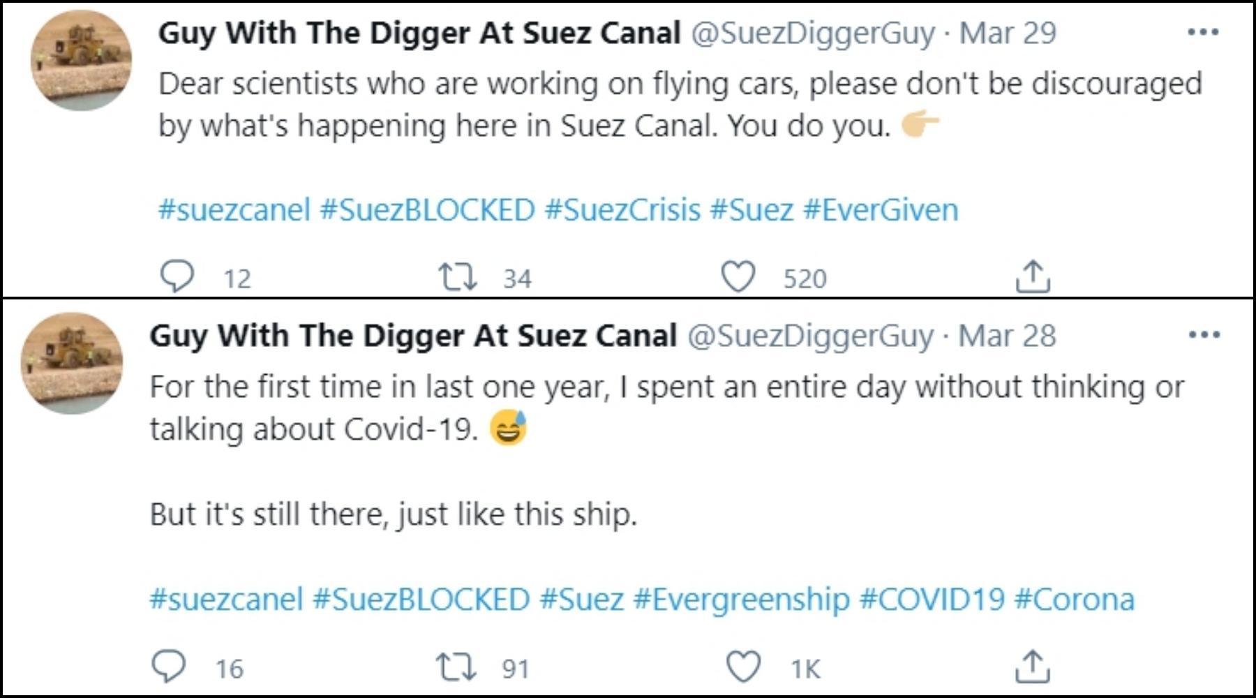Reply to the flying cars tweet
1256x698 pixels.
pos(177,276)
